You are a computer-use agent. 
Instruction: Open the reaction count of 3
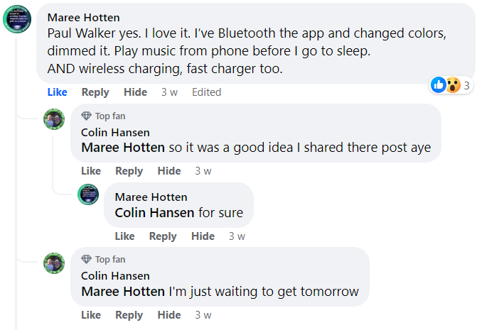pos(467,86)
